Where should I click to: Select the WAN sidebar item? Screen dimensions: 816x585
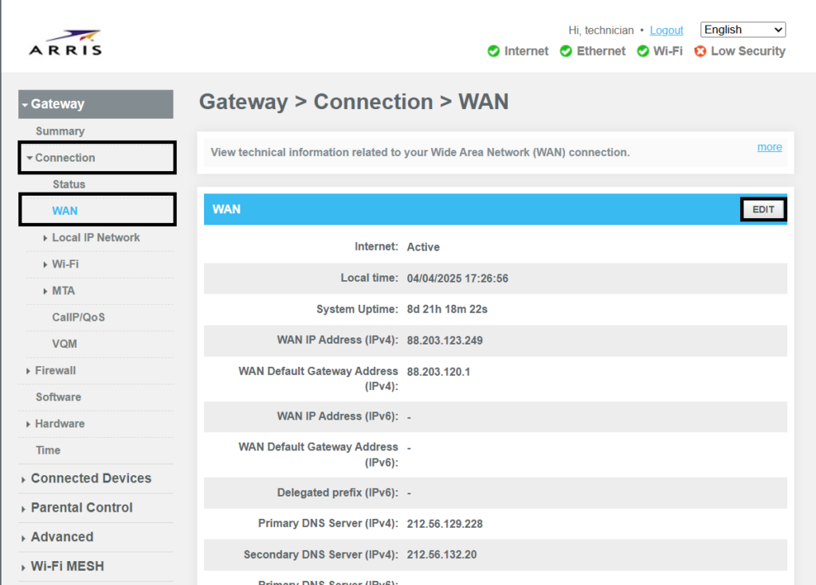tap(65, 210)
